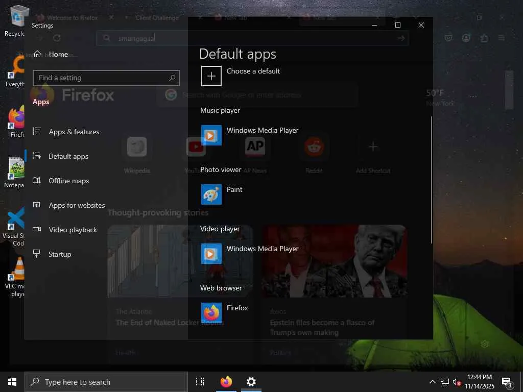The width and height of the screenshot is (523, 392).
Task: Click the Notepad++ desktop shortcut
Action: pos(15,173)
